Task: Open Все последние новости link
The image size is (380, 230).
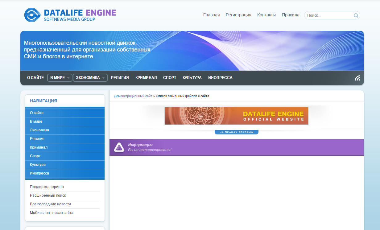Action: pos(50,204)
